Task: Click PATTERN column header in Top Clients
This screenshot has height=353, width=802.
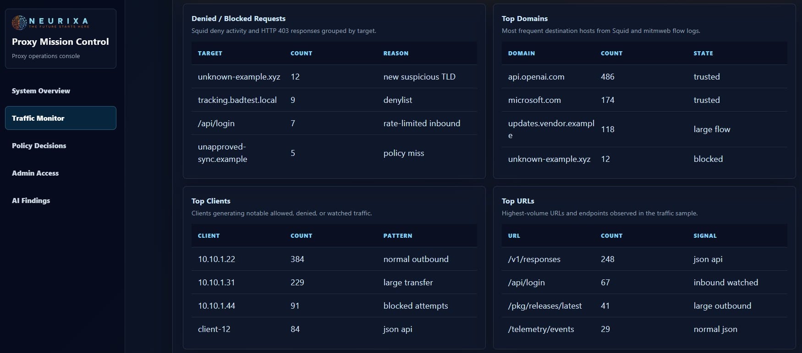Action: click(398, 236)
